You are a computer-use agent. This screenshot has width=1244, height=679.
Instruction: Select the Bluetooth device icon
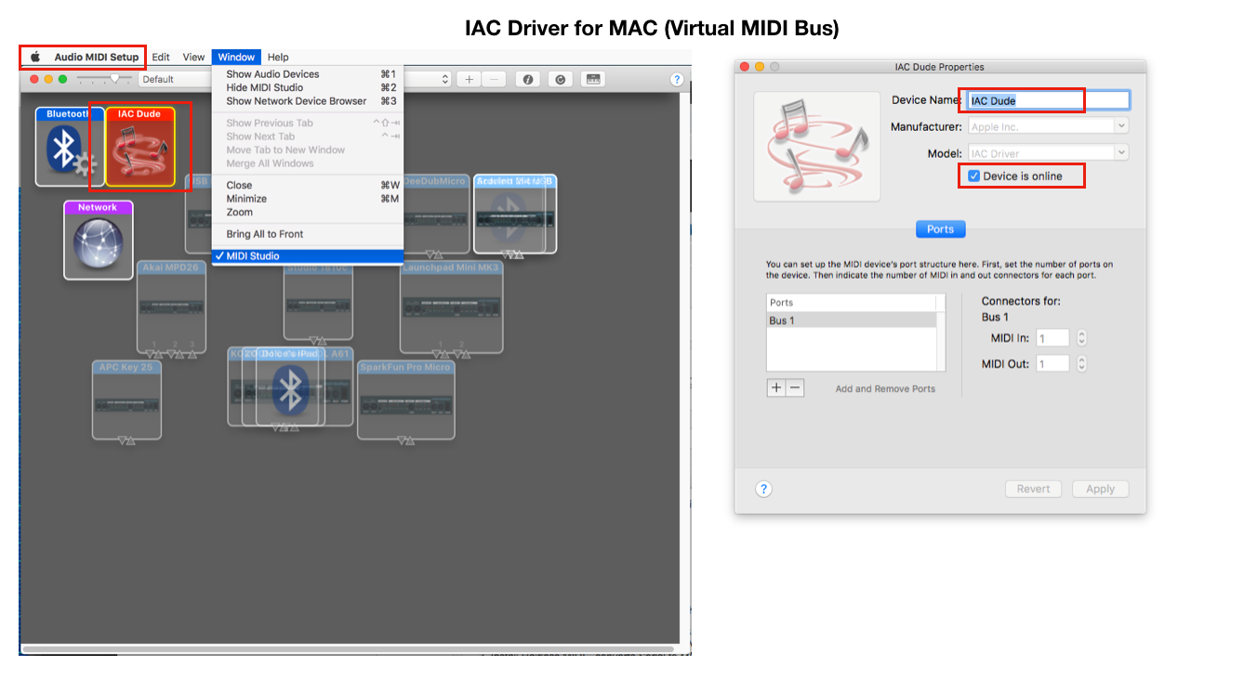[x=70, y=149]
